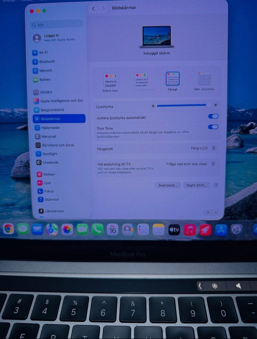This screenshot has width=257, height=339.
Task: Open System Settings from the Dock
Action: [236, 230]
